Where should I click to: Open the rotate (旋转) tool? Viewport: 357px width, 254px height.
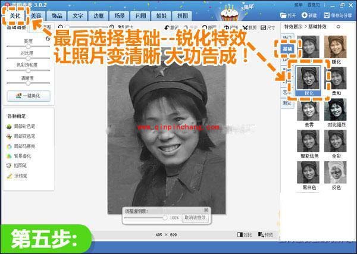[230, 27]
